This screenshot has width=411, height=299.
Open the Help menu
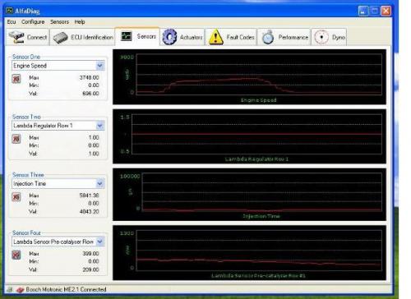point(80,21)
